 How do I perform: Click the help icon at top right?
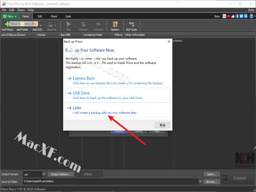[252, 16]
